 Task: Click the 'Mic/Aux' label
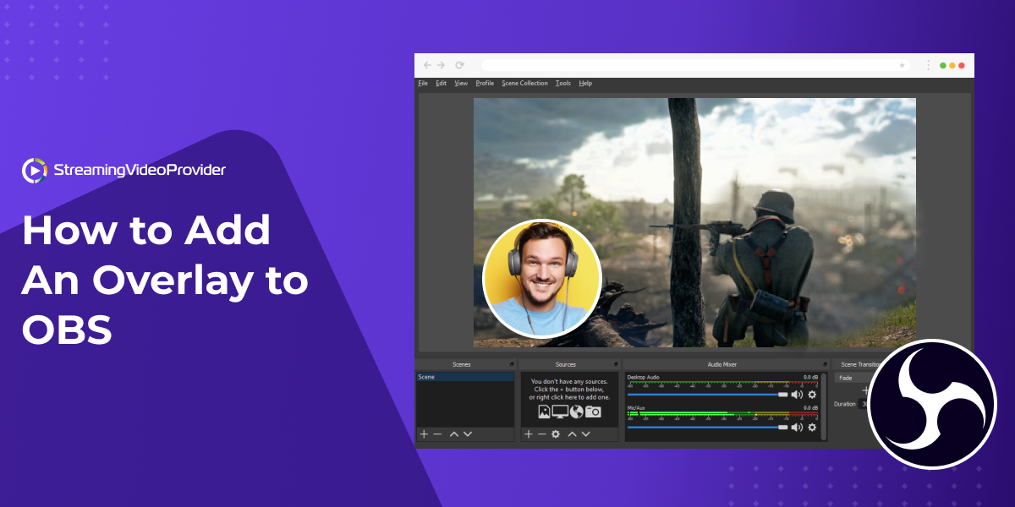coord(636,408)
